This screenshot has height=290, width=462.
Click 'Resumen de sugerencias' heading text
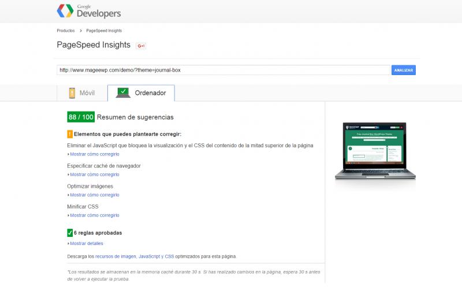(x=135, y=117)
